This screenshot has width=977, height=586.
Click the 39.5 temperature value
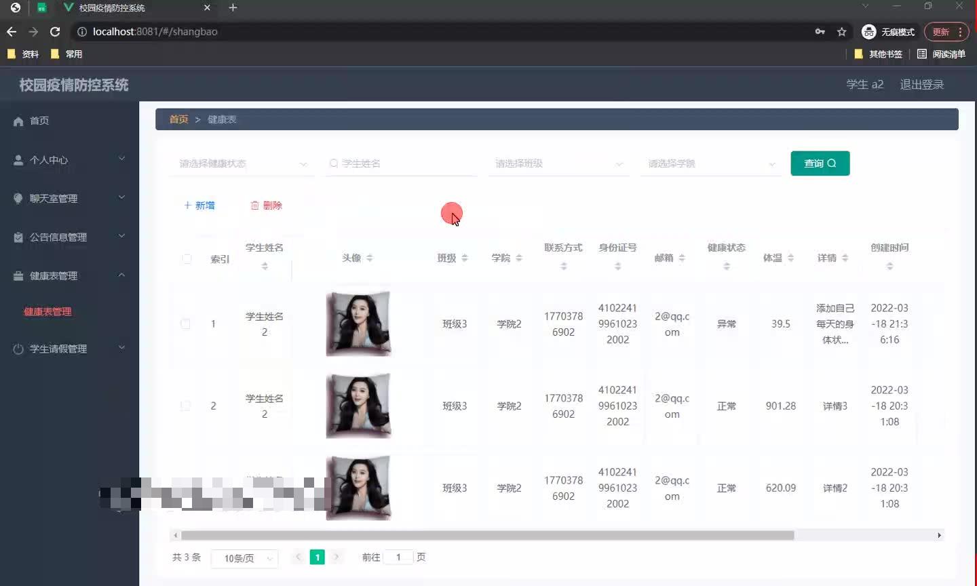tap(781, 324)
